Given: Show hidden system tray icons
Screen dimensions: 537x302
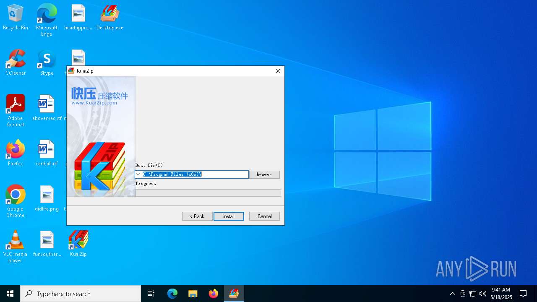Looking at the screenshot, I should point(452,294).
